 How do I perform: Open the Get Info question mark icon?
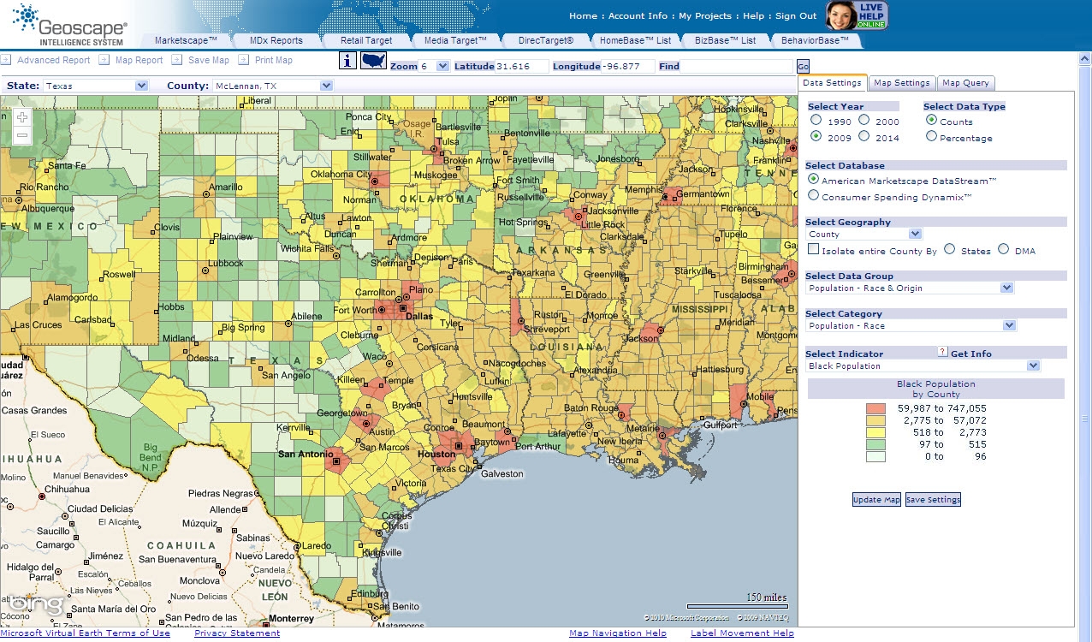click(943, 352)
